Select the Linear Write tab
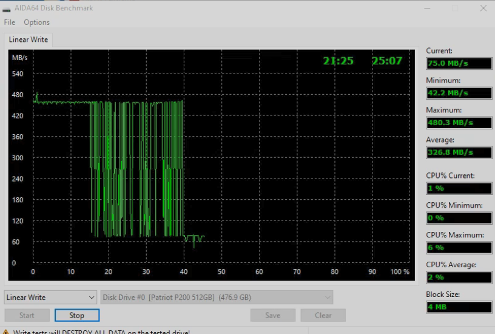This screenshot has height=334, width=495. pyautogui.click(x=29, y=39)
